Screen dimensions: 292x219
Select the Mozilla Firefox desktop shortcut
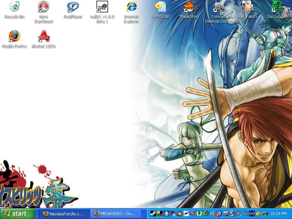[x=14, y=39]
